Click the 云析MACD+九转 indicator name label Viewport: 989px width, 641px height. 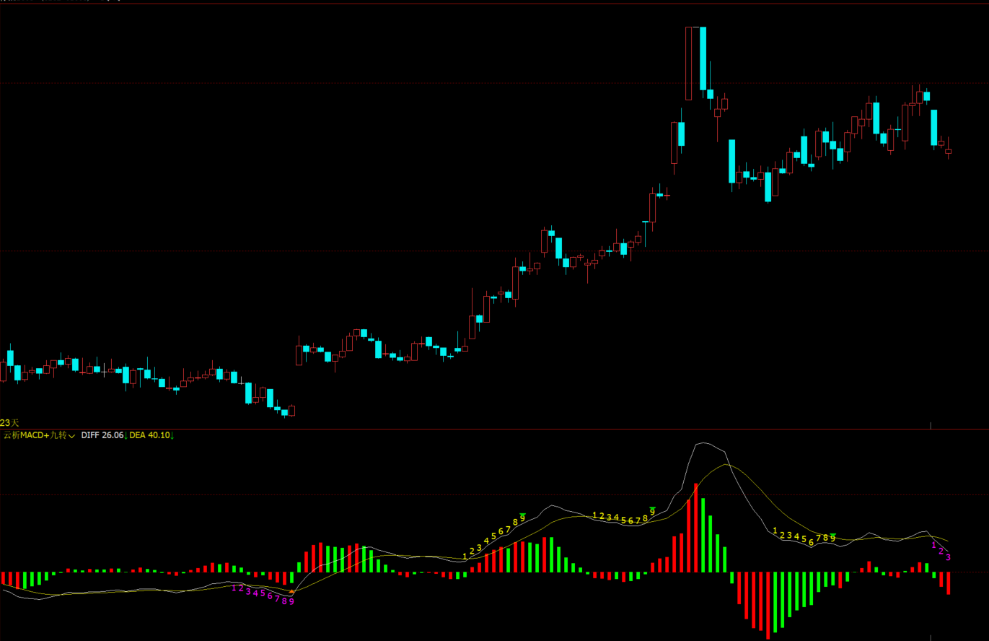pyautogui.click(x=35, y=435)
